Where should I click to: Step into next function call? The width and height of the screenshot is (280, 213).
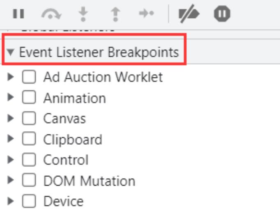tap(83, 14)
